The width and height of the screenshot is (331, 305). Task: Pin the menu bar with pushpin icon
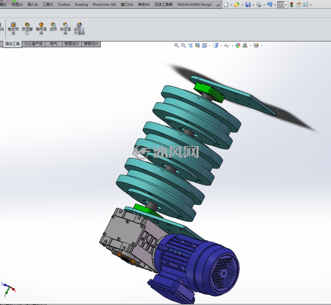pos(218,4)
